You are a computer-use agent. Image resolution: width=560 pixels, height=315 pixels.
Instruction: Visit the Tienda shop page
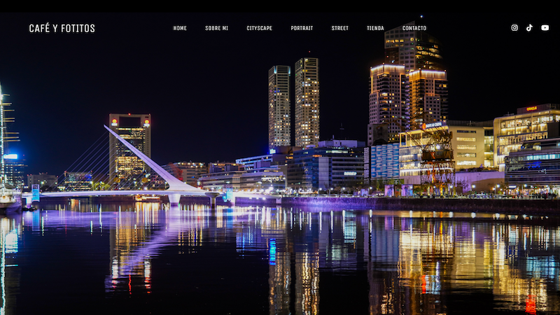(x=375, y=28)
